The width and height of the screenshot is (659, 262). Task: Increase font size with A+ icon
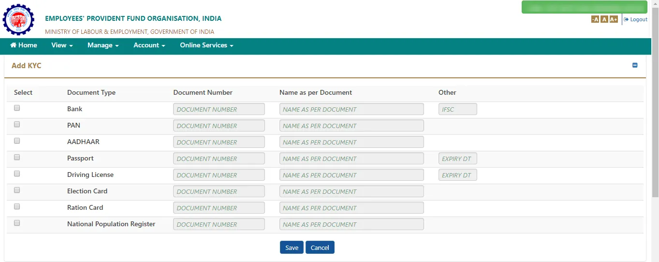pos(614,19)
